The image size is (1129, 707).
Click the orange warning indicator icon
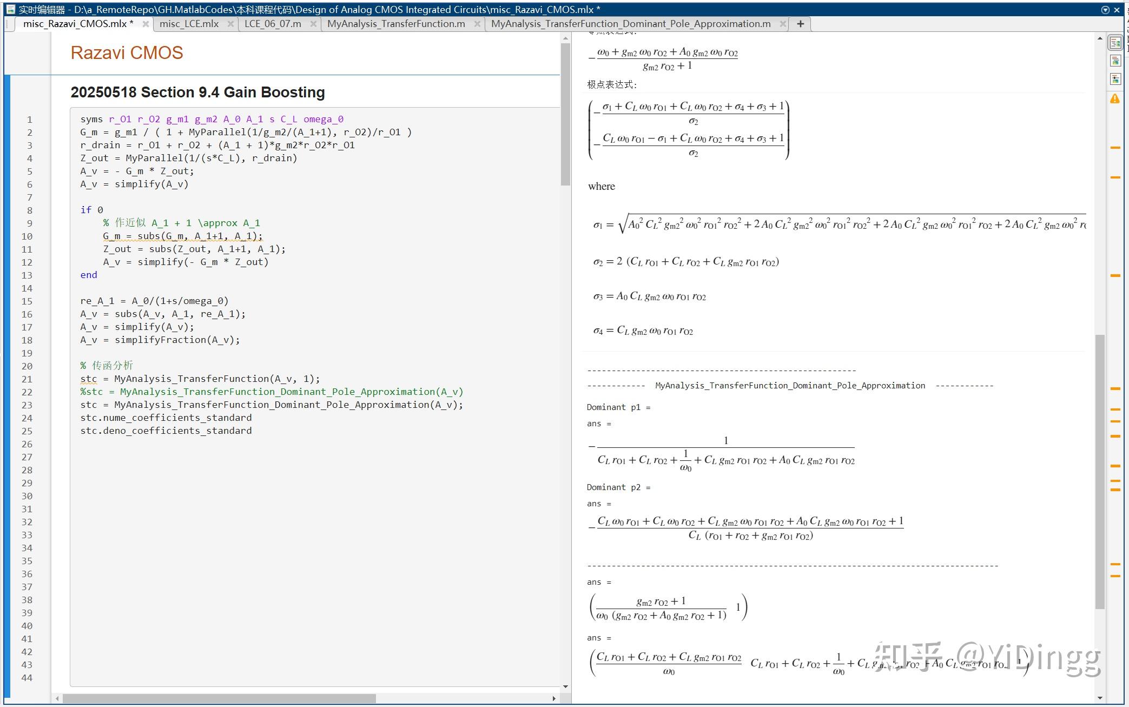coord(1115,99)
